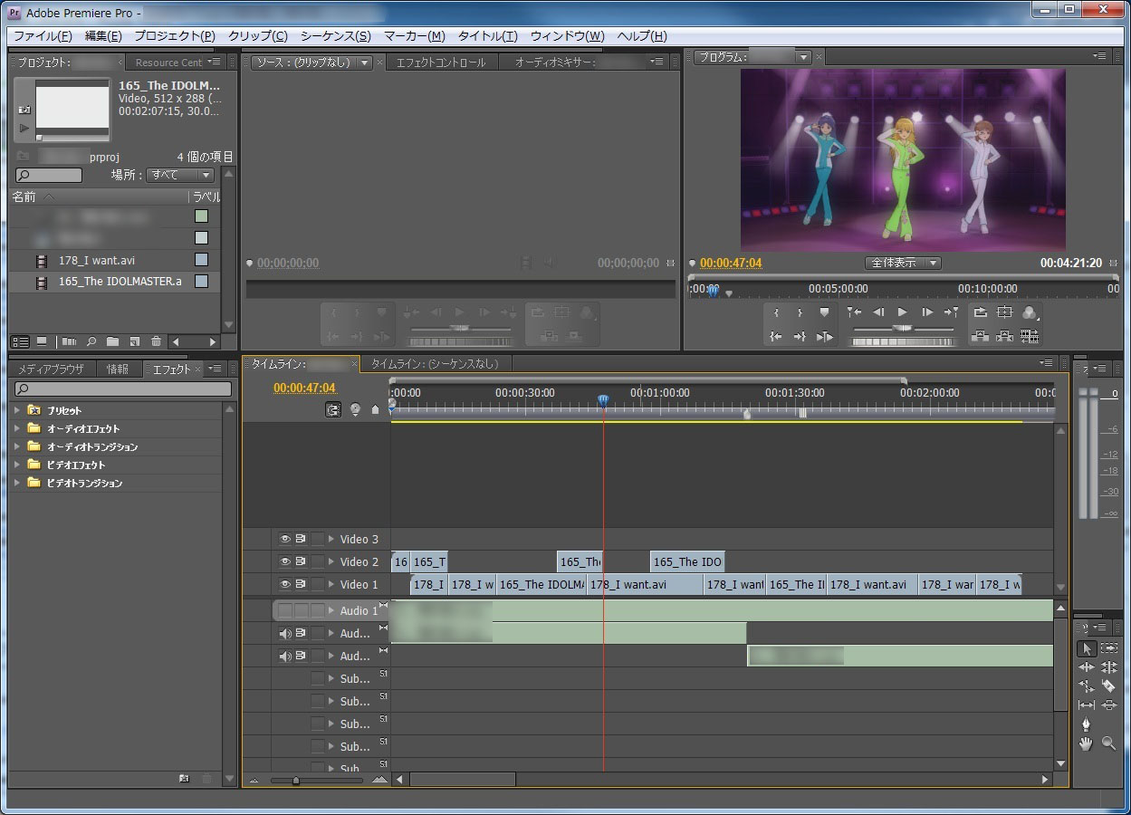
Task: Switch project panel to list view
Action: pos(20,341)
